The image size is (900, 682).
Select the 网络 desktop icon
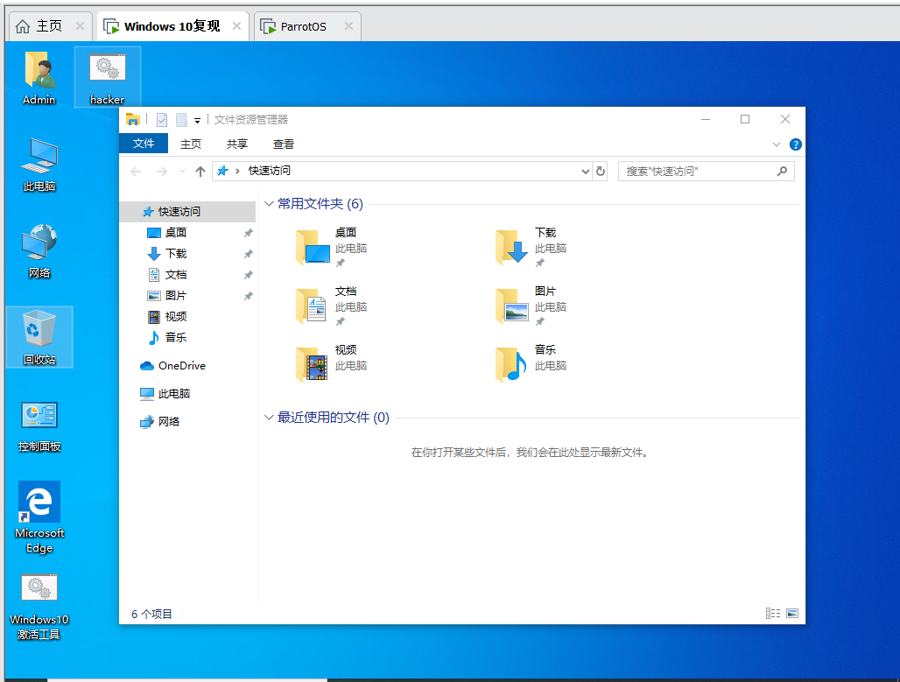pos(39,251)
